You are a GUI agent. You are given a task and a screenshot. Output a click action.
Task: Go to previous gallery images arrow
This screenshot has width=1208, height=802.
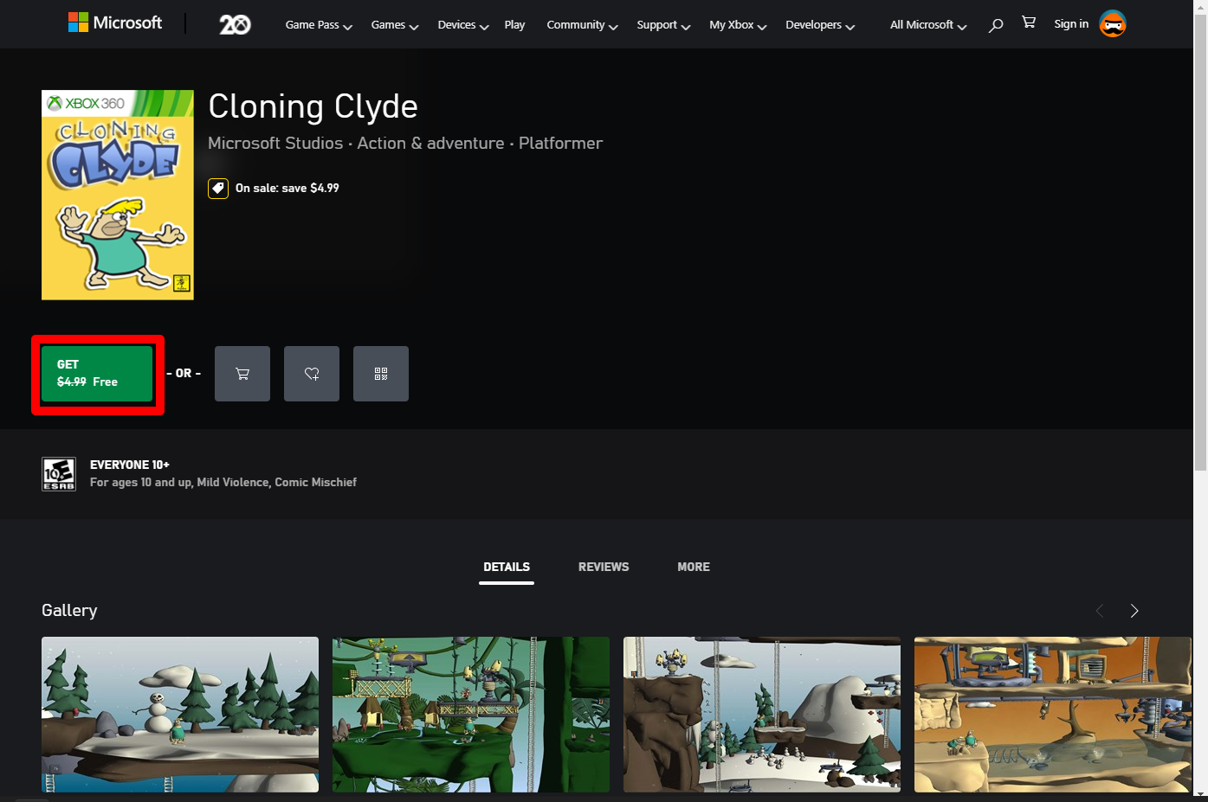tap(1100, 611)
